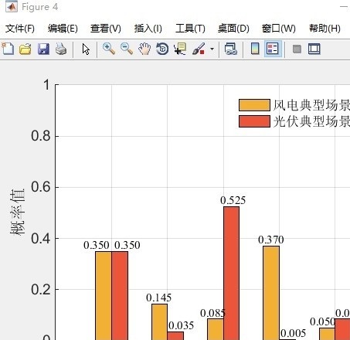Click the y-axis tick label 0.8
The width and height of the screenshot is (350, 340).
pyautogui.click(x=41, y=136)
